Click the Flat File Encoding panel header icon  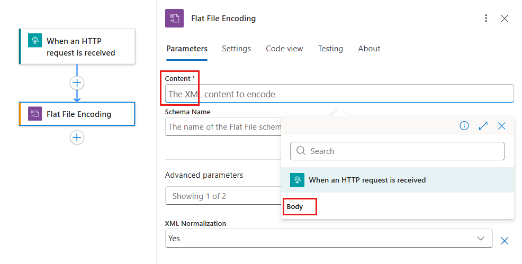pyautogui.click(x=175, y=19)
